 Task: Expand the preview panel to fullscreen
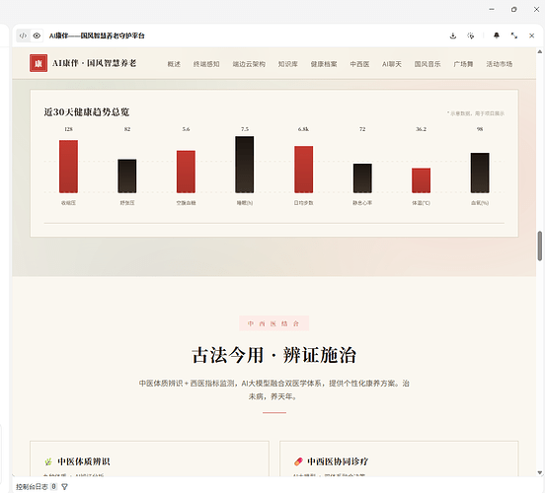[514, 35]
